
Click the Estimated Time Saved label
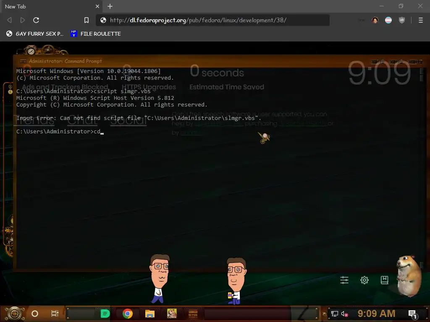(x=227, y=87)
